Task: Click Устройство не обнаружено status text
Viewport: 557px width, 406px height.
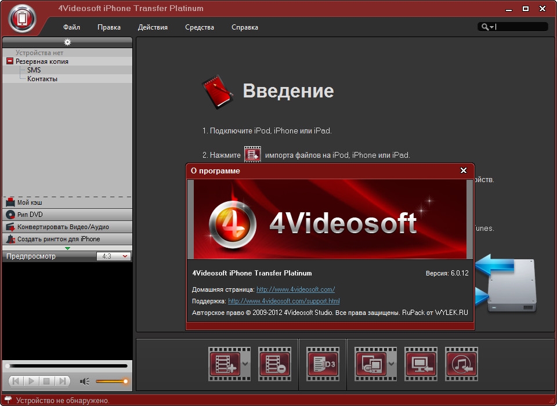Action: pyautogui.click(x=63, y=401)
